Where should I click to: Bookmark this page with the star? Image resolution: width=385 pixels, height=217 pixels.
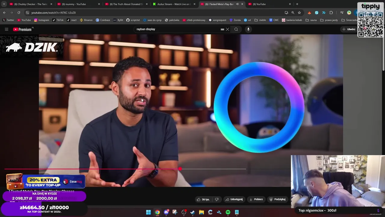point(299,13)
